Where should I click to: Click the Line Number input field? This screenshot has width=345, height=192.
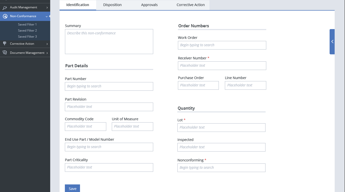[246, 85]
